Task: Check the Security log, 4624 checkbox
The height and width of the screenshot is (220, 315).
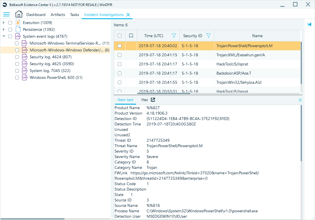Action: pos(17,57)
